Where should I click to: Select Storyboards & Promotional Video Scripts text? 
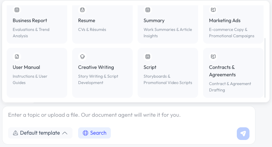(x=167, y=79)
